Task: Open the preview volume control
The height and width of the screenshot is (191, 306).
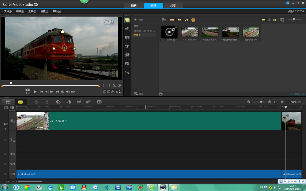Action: [x=68, y=92]
